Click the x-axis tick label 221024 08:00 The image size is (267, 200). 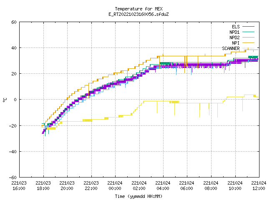211,186
